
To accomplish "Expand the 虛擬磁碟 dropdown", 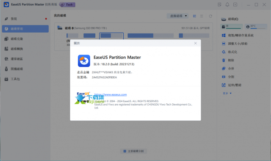I will 178,16.
